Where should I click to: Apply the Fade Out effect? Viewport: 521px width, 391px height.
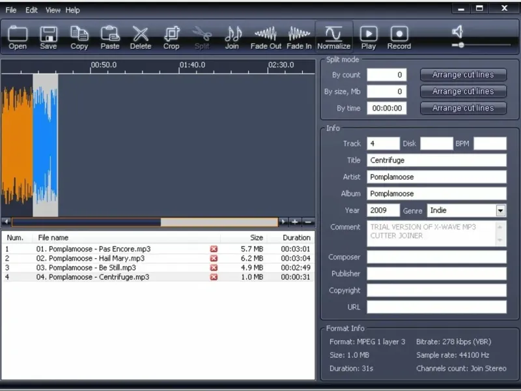click(x=266, y=38)
